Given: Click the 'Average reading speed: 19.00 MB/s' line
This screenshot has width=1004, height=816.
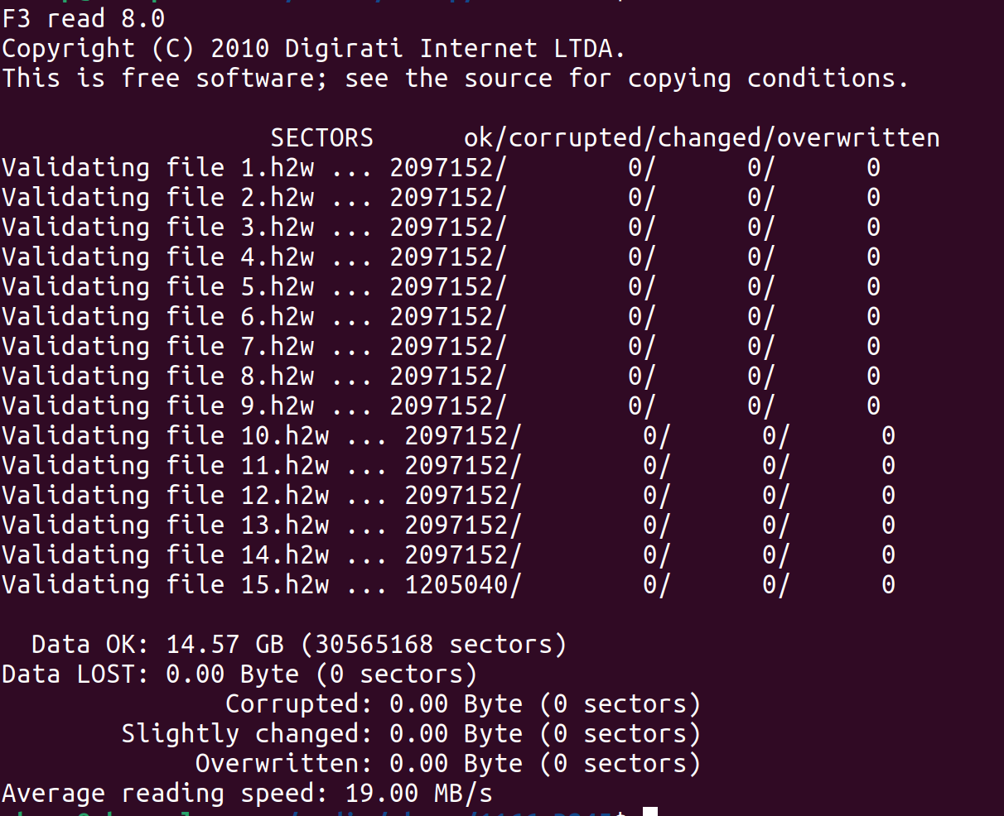Looking at the screenshot, I should pos(248,794).
